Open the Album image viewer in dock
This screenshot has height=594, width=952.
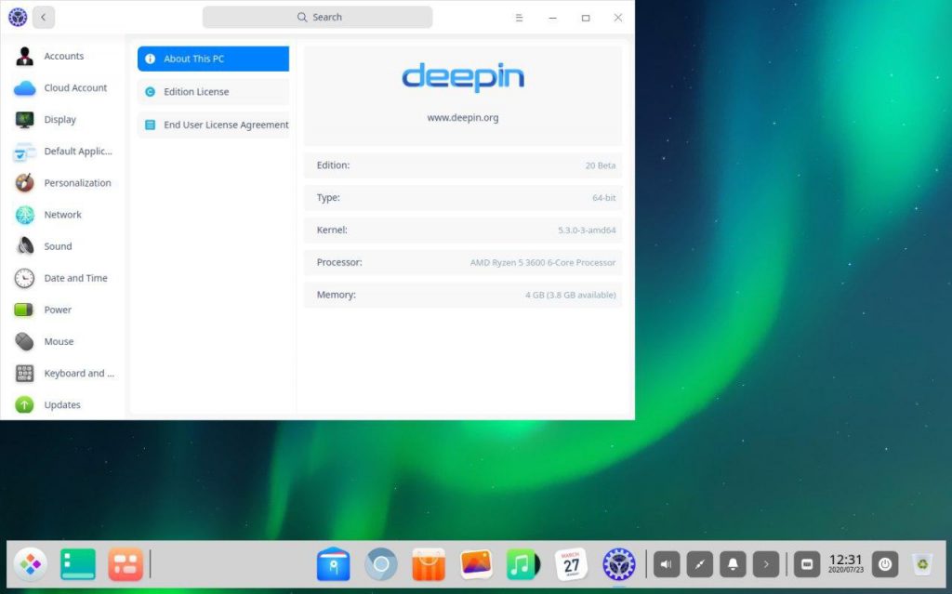(476, 564)
